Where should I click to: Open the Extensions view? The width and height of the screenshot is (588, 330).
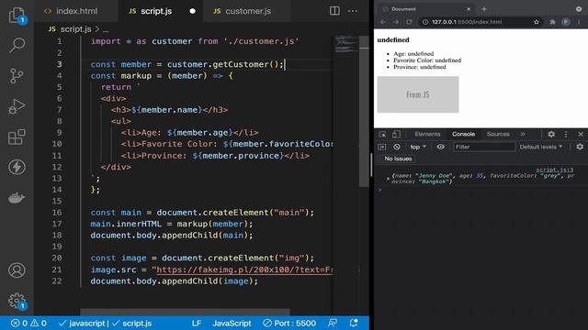[17, 137]
